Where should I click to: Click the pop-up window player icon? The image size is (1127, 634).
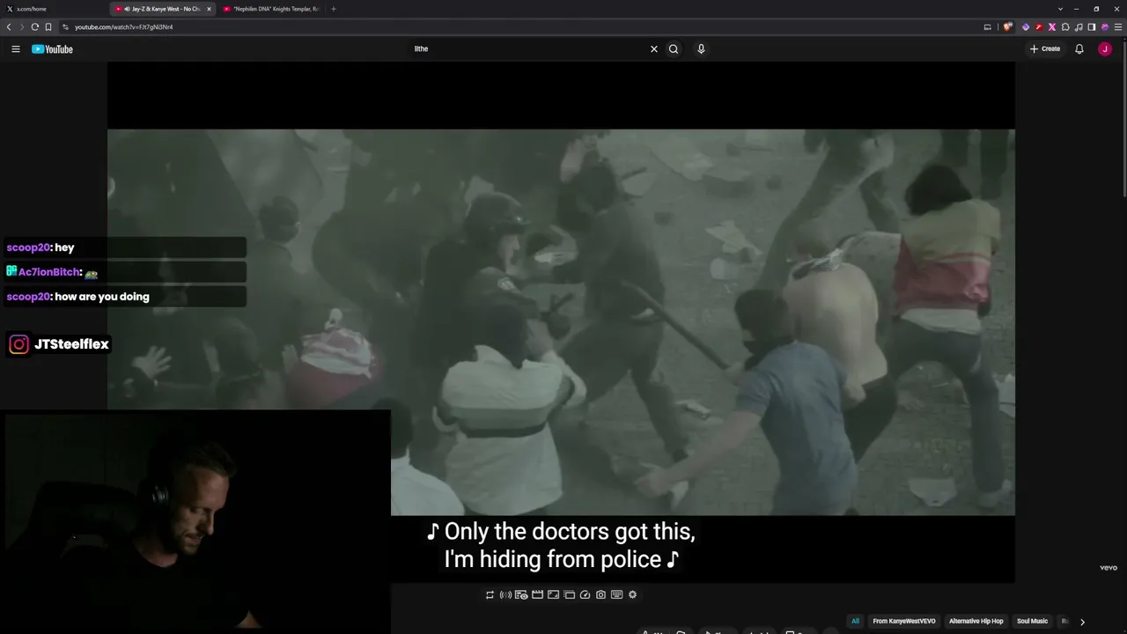[569, 595]
